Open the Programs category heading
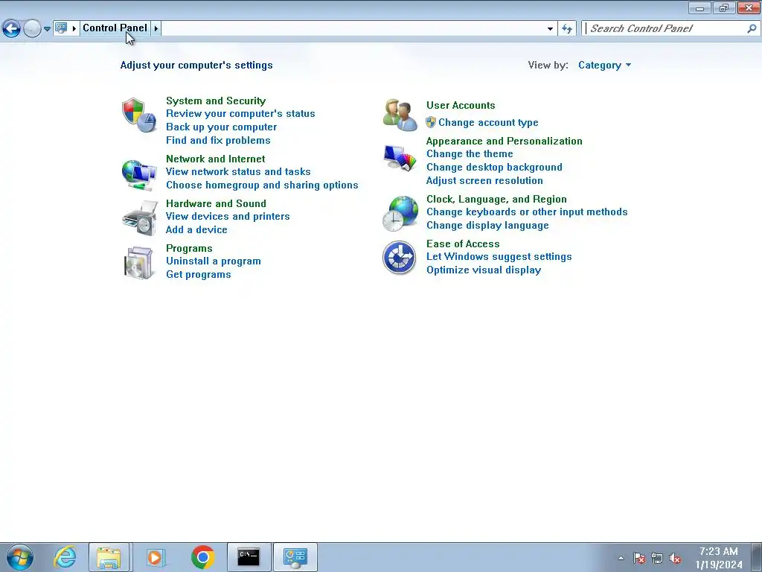 point(190,248)
